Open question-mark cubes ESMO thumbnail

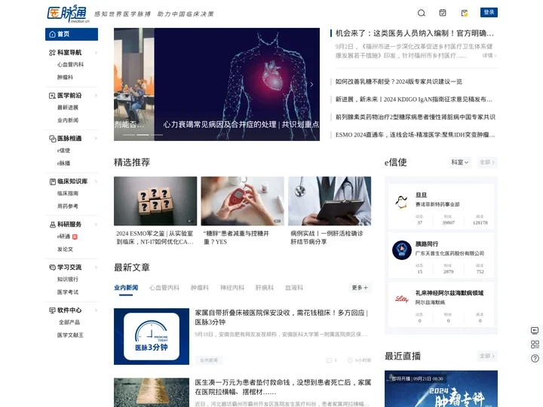[155, 201]
